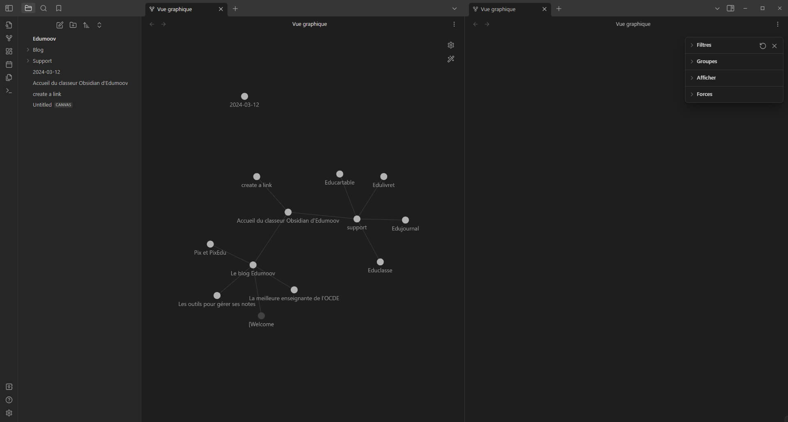Add new tab in left pane
Viewport: 788px width, 422px height.
(x=235, y=9)
